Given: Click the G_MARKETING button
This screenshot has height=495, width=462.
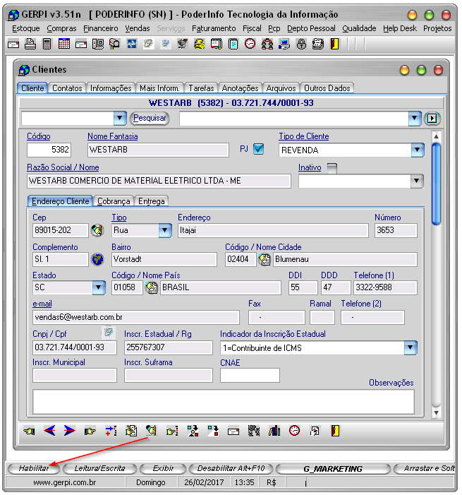Looking at the screenshot, I should coord(333,469).
